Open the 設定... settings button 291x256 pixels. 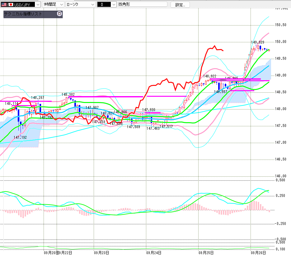182,5
